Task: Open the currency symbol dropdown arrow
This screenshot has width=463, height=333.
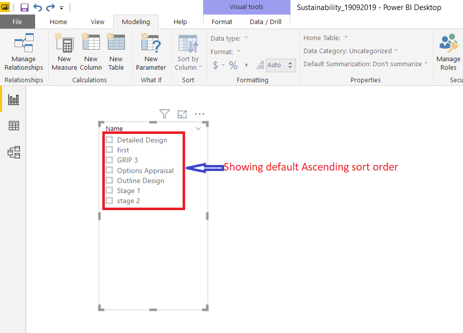Action: click(x=223, y=65)
